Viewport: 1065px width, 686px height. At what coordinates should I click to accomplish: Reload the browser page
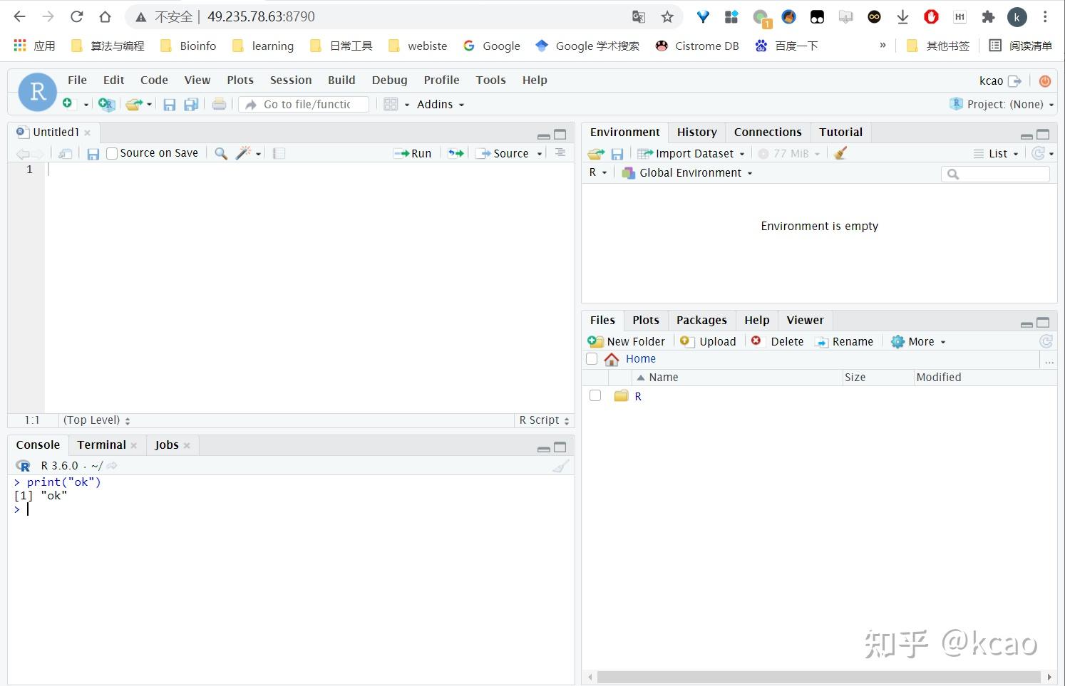[x=77, y=16]
